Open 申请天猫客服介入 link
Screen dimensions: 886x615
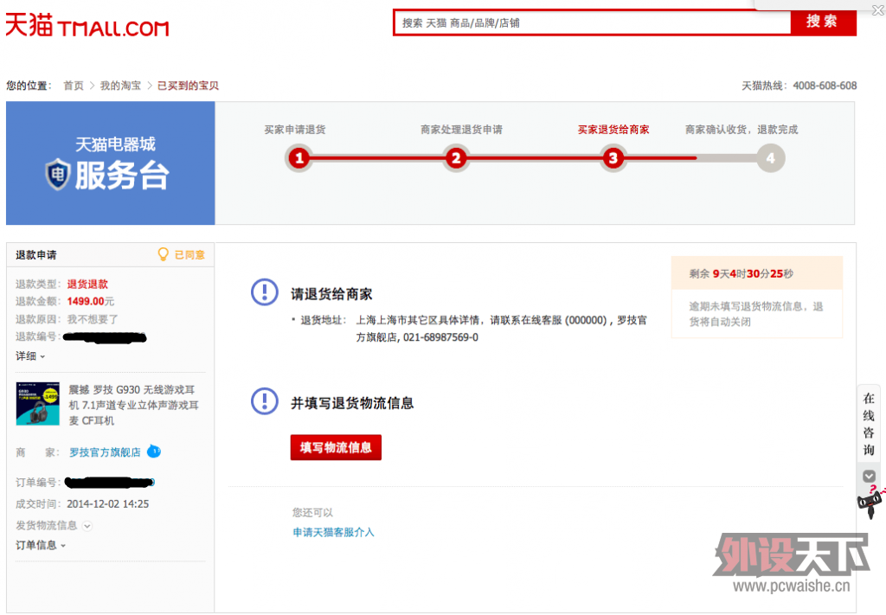click(333, 532)
